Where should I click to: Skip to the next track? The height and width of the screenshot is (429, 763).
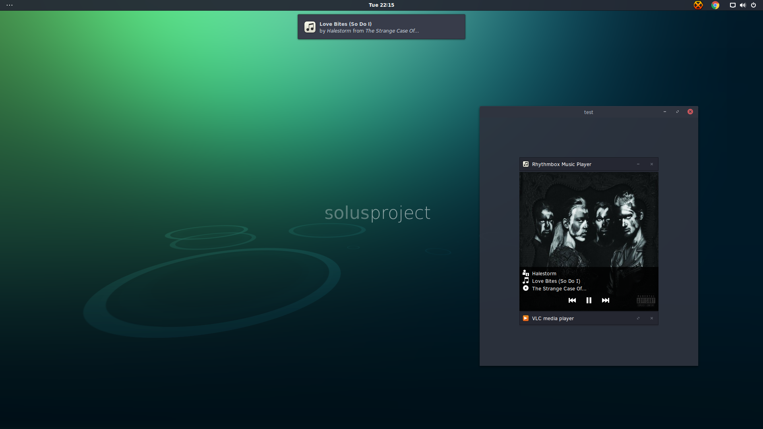606,300
